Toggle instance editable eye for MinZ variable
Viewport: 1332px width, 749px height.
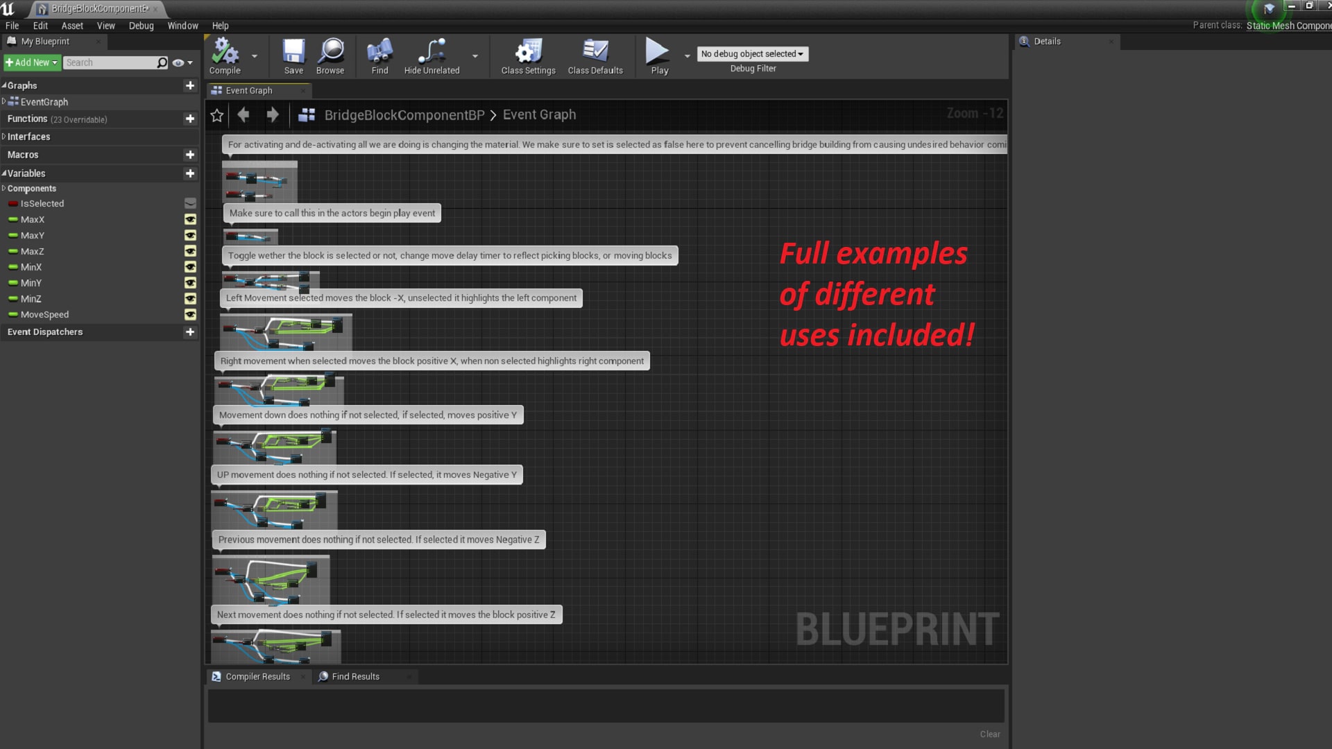click(191, 299)
